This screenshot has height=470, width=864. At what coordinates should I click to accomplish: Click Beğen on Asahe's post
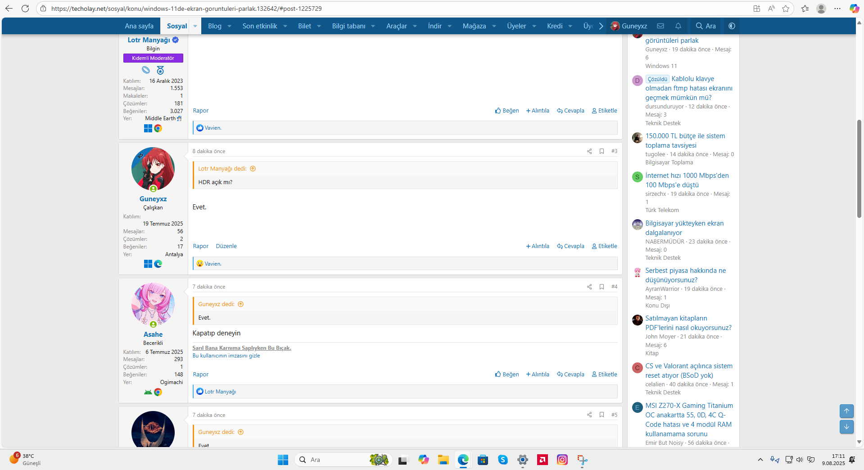point(507,375)
